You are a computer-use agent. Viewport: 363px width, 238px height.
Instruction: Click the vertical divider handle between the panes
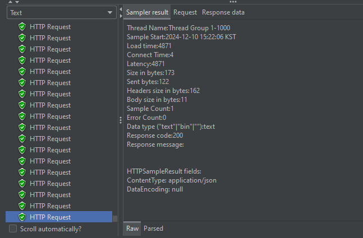point(121,120)
